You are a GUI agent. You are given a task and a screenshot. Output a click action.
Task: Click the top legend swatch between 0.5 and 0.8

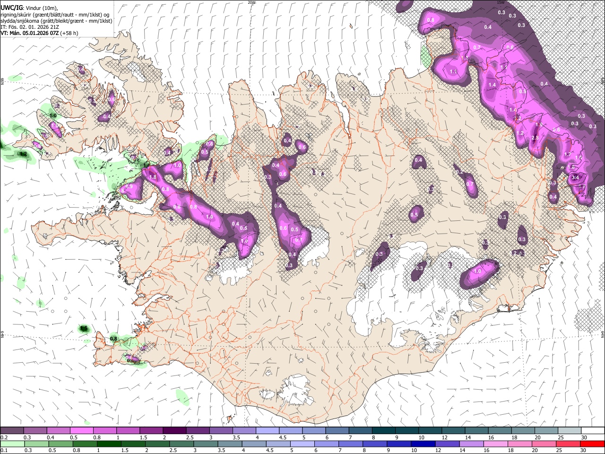(x=81, y=431)
